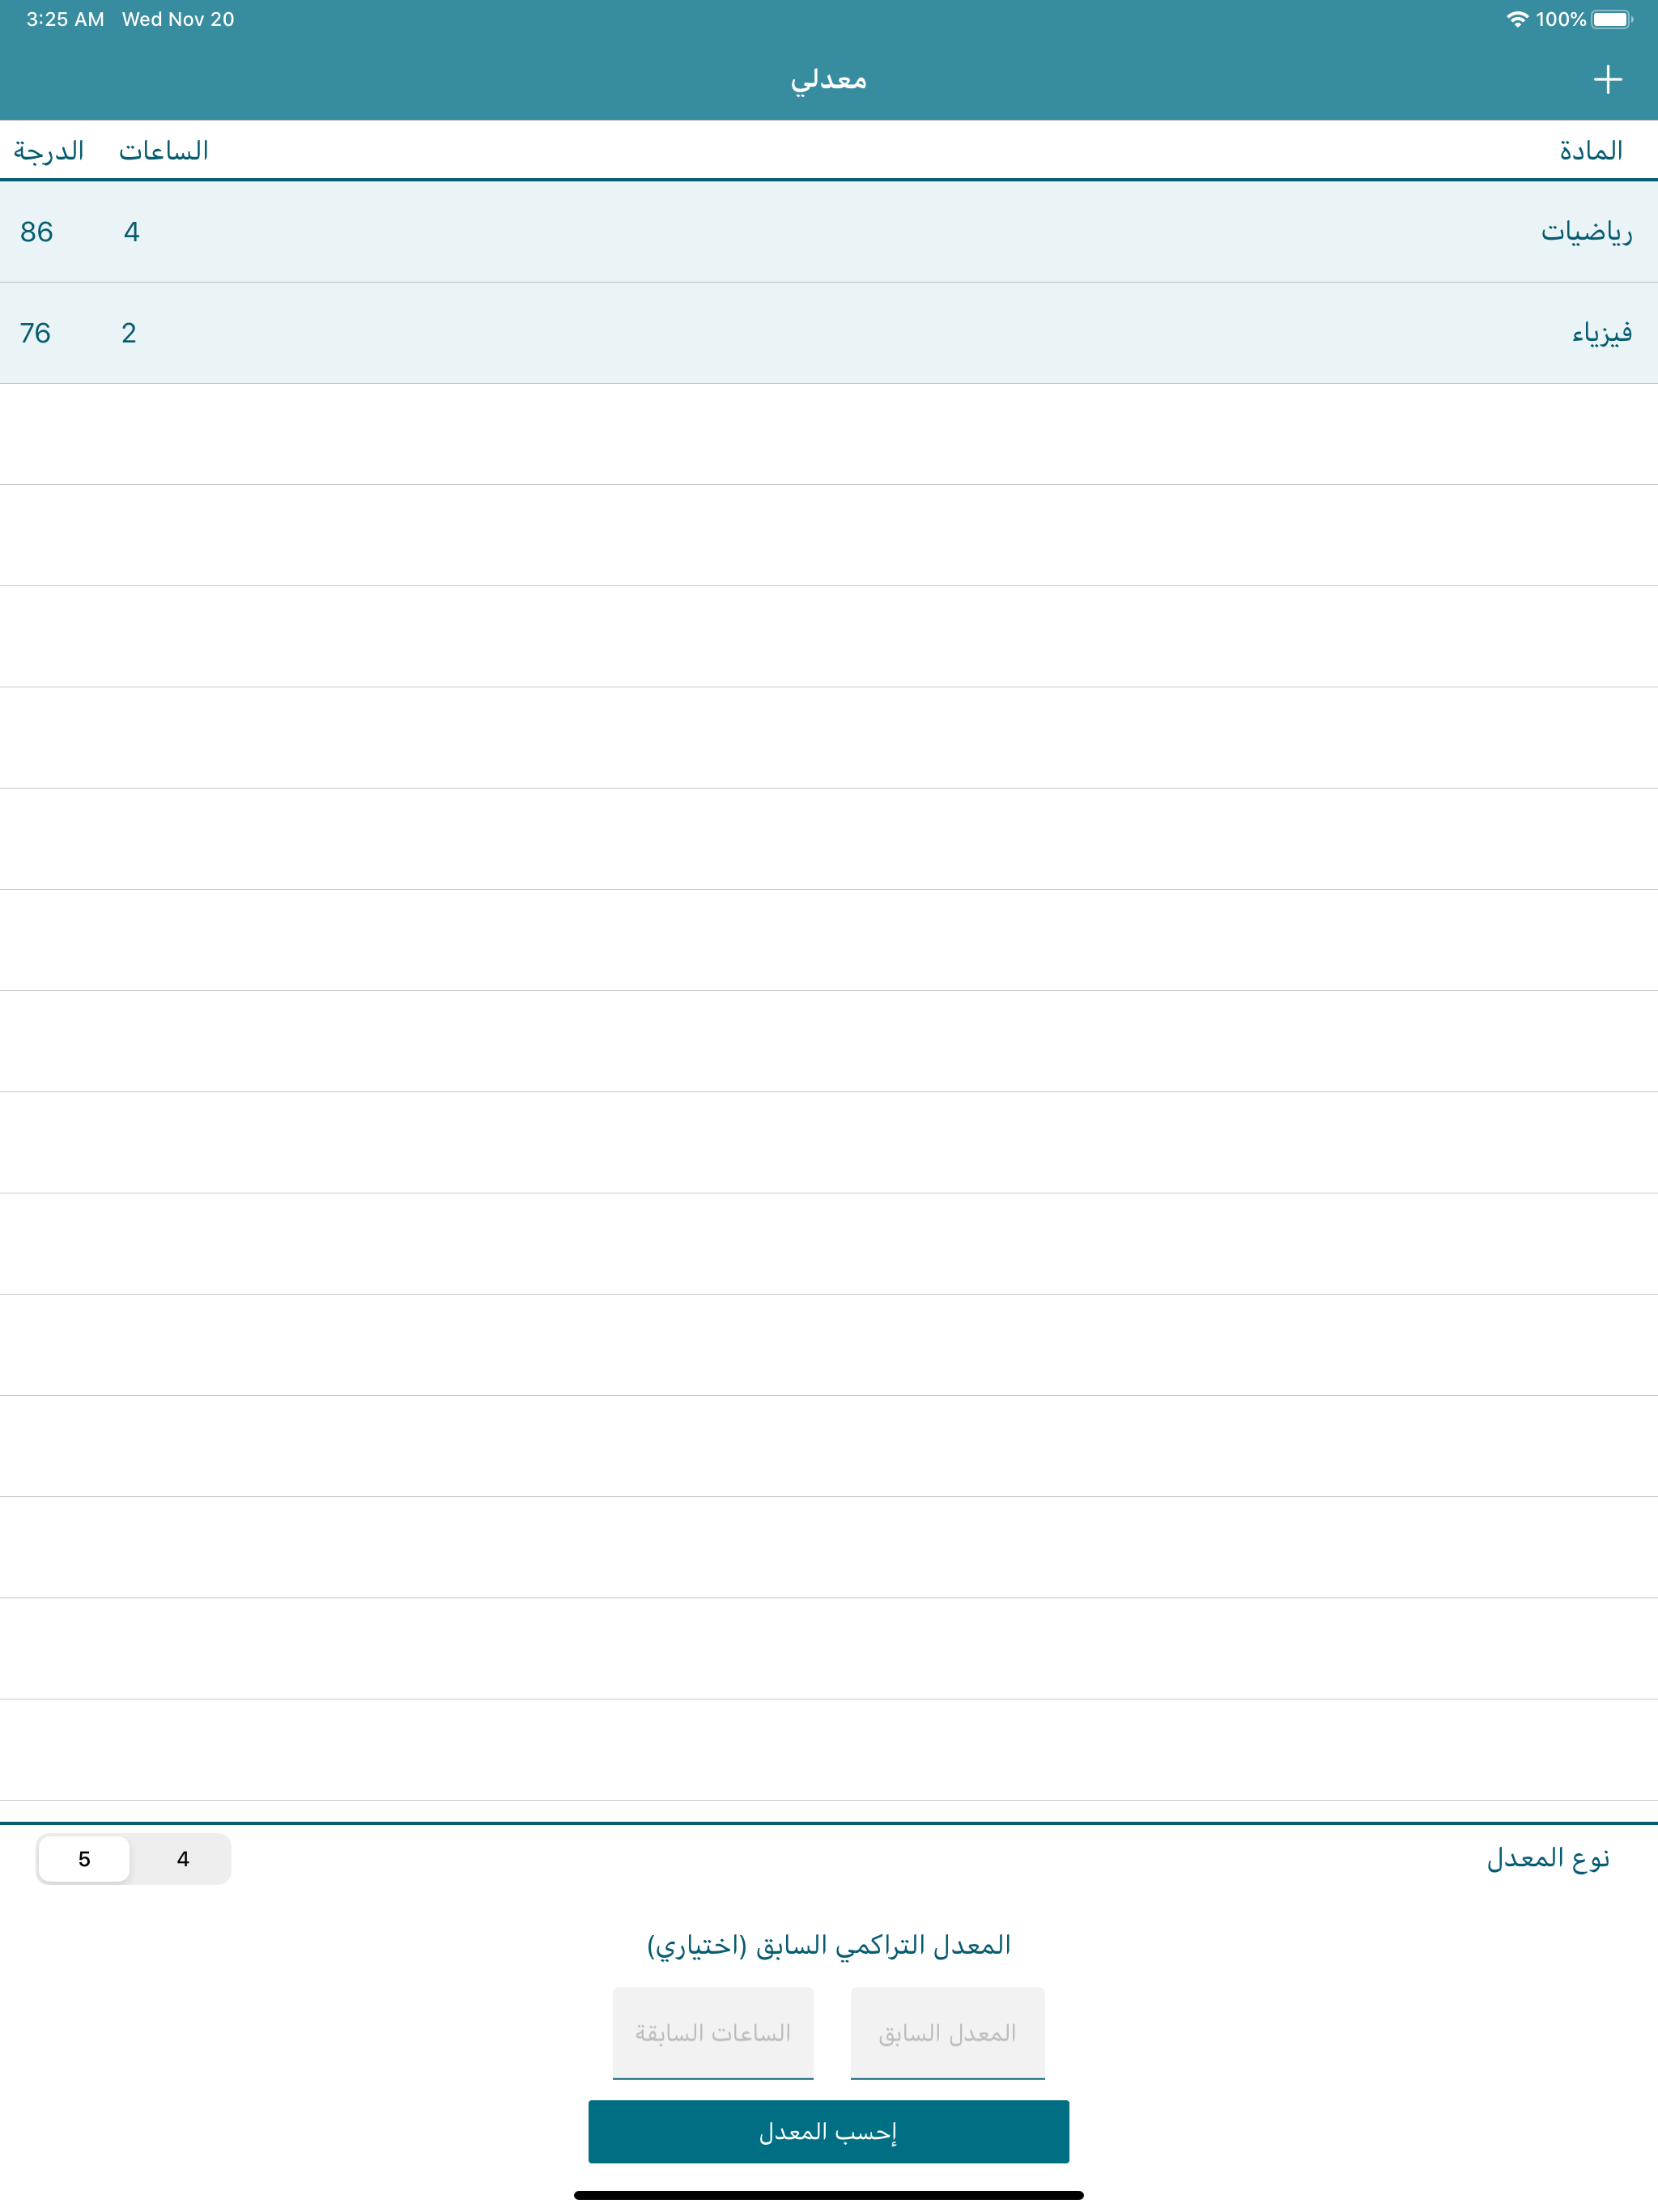1658x2212 pixels.
Task: Click the المعدل التراكمي السابق (اختياري) heading
Action: (829, 1945)
